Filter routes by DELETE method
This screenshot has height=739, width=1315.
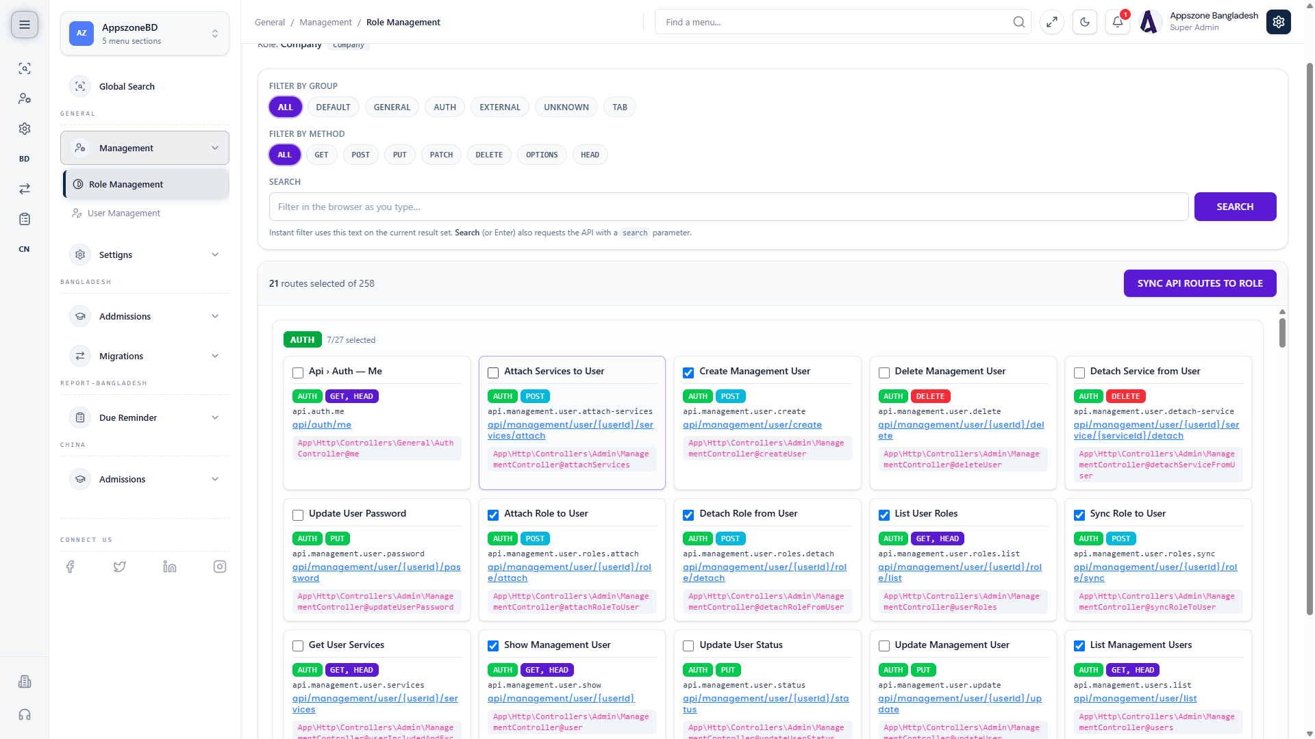click(489, 155)
